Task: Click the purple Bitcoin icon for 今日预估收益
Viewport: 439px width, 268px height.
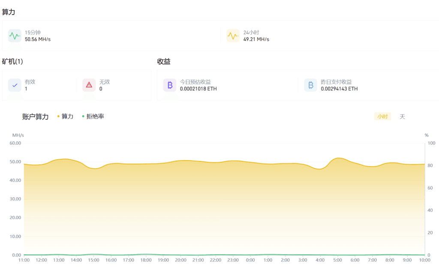Action: 169,85
